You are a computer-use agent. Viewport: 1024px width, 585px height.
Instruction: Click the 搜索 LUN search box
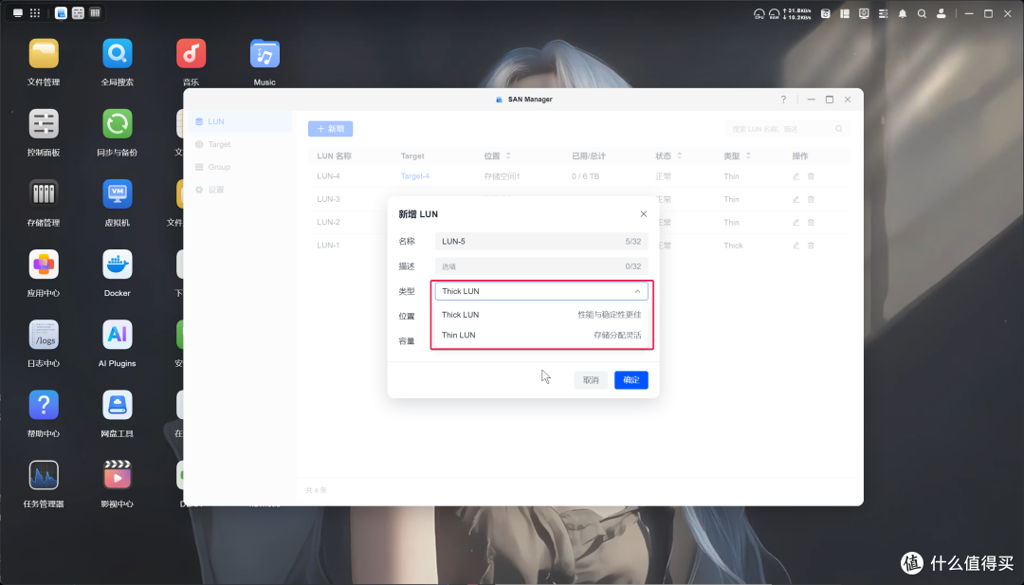pyautogui.click(x=786, y=129)
